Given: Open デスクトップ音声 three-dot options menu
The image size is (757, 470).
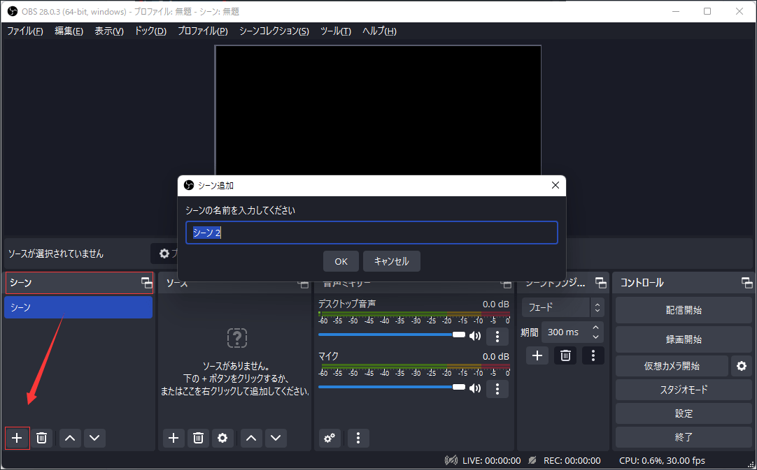Looking at the screenshot, I should coord(497,337).
